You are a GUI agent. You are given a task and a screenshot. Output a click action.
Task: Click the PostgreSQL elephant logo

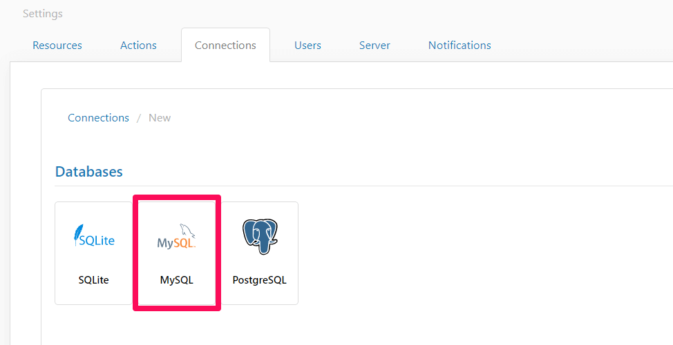tap(260, 237)
